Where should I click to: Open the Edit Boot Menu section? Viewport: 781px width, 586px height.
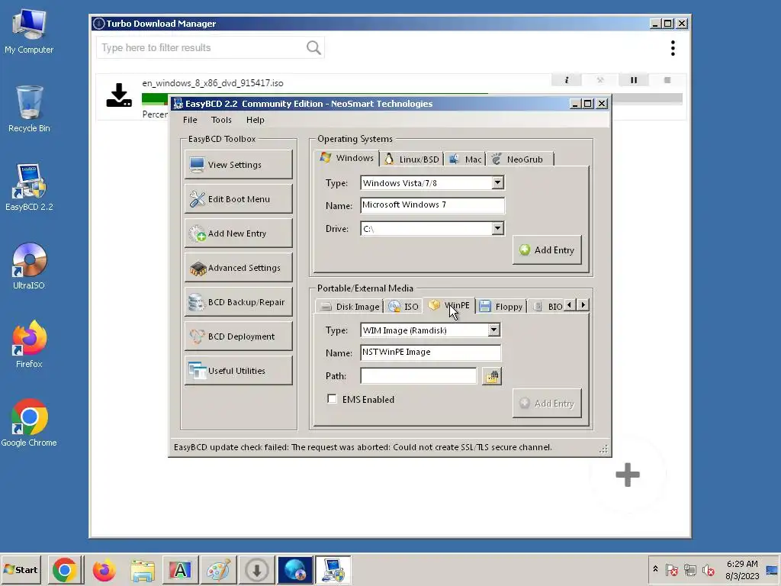(239, 199)
